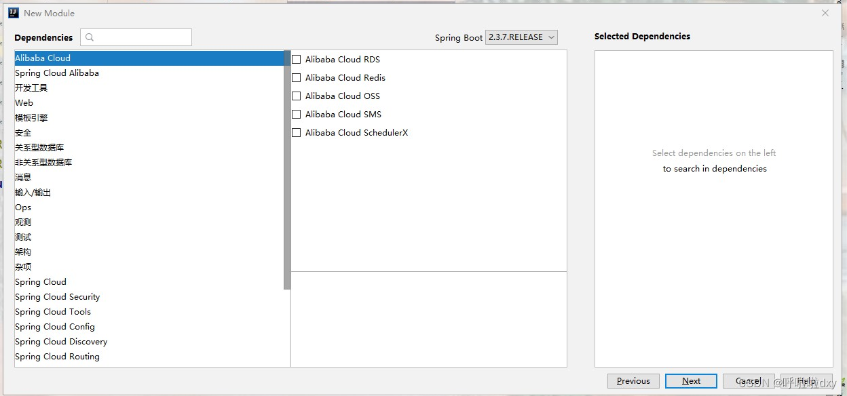Choose the 开发工具 category

(x=149, y=88)
